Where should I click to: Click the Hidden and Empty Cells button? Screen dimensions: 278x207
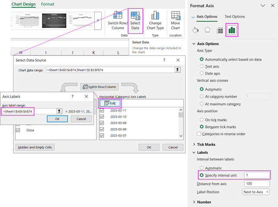35,147
